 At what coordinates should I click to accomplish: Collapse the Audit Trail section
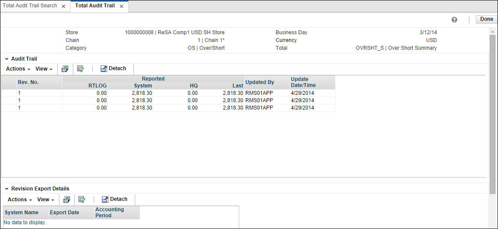click(7, 59)
